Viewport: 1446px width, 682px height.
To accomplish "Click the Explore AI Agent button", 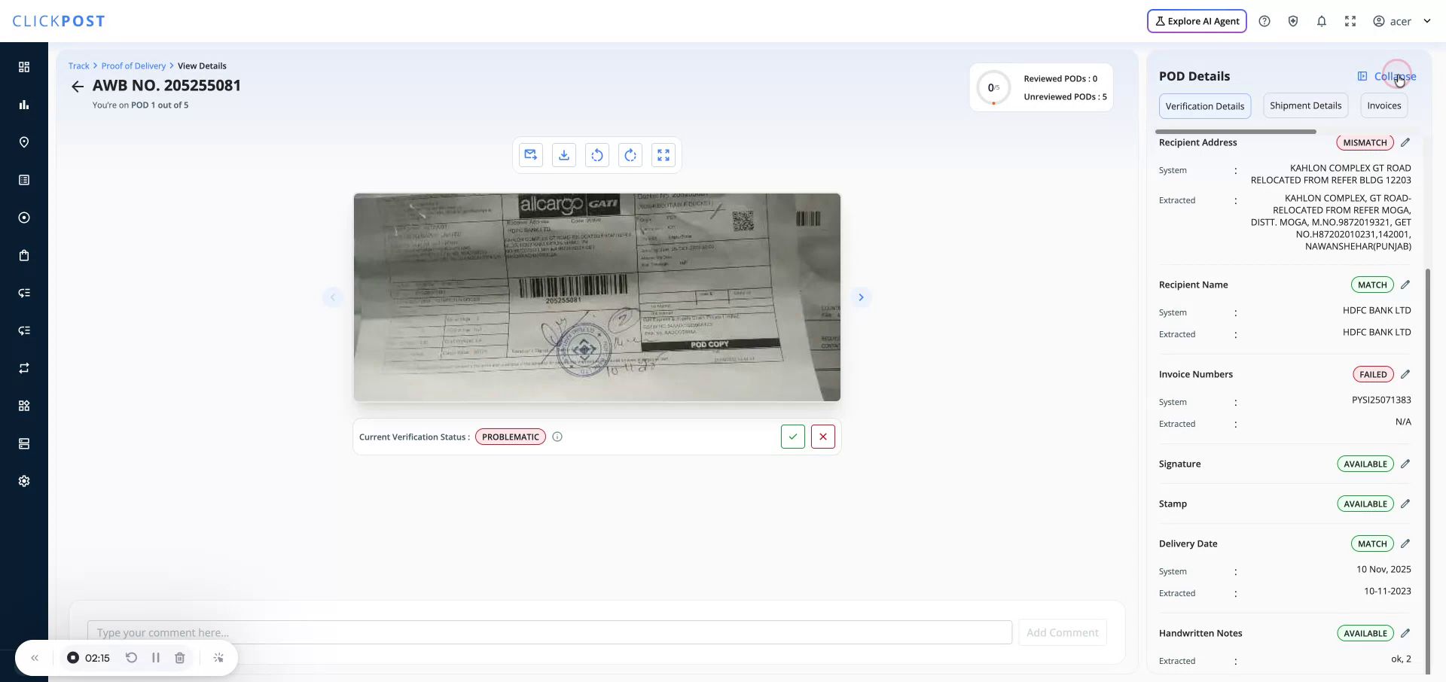I will coord(1197,21).
